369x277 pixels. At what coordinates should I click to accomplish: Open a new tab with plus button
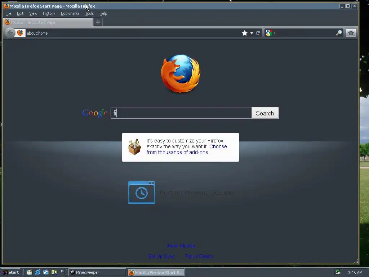pos(98,22)
